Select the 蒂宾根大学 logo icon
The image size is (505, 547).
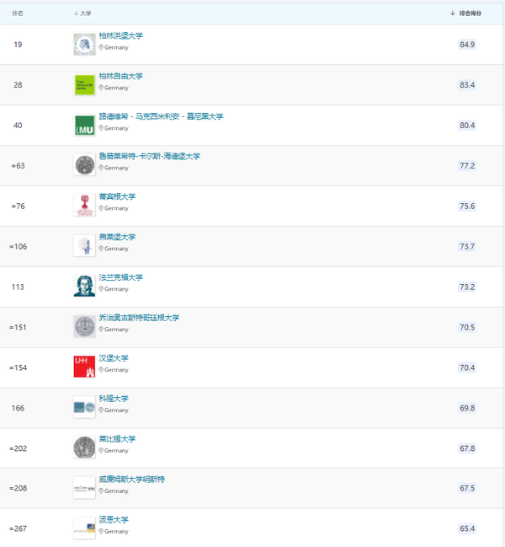coord(84,206)
